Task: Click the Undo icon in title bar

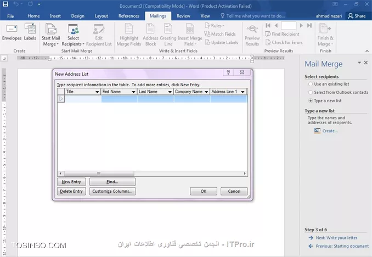Action: pyautogui.click(x=16, y=4)
